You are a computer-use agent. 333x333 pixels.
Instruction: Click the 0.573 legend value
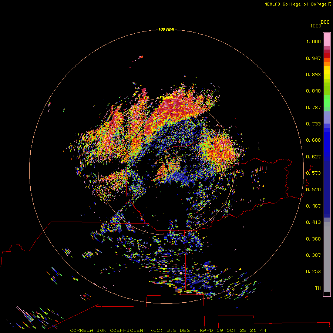coord(313,173)
